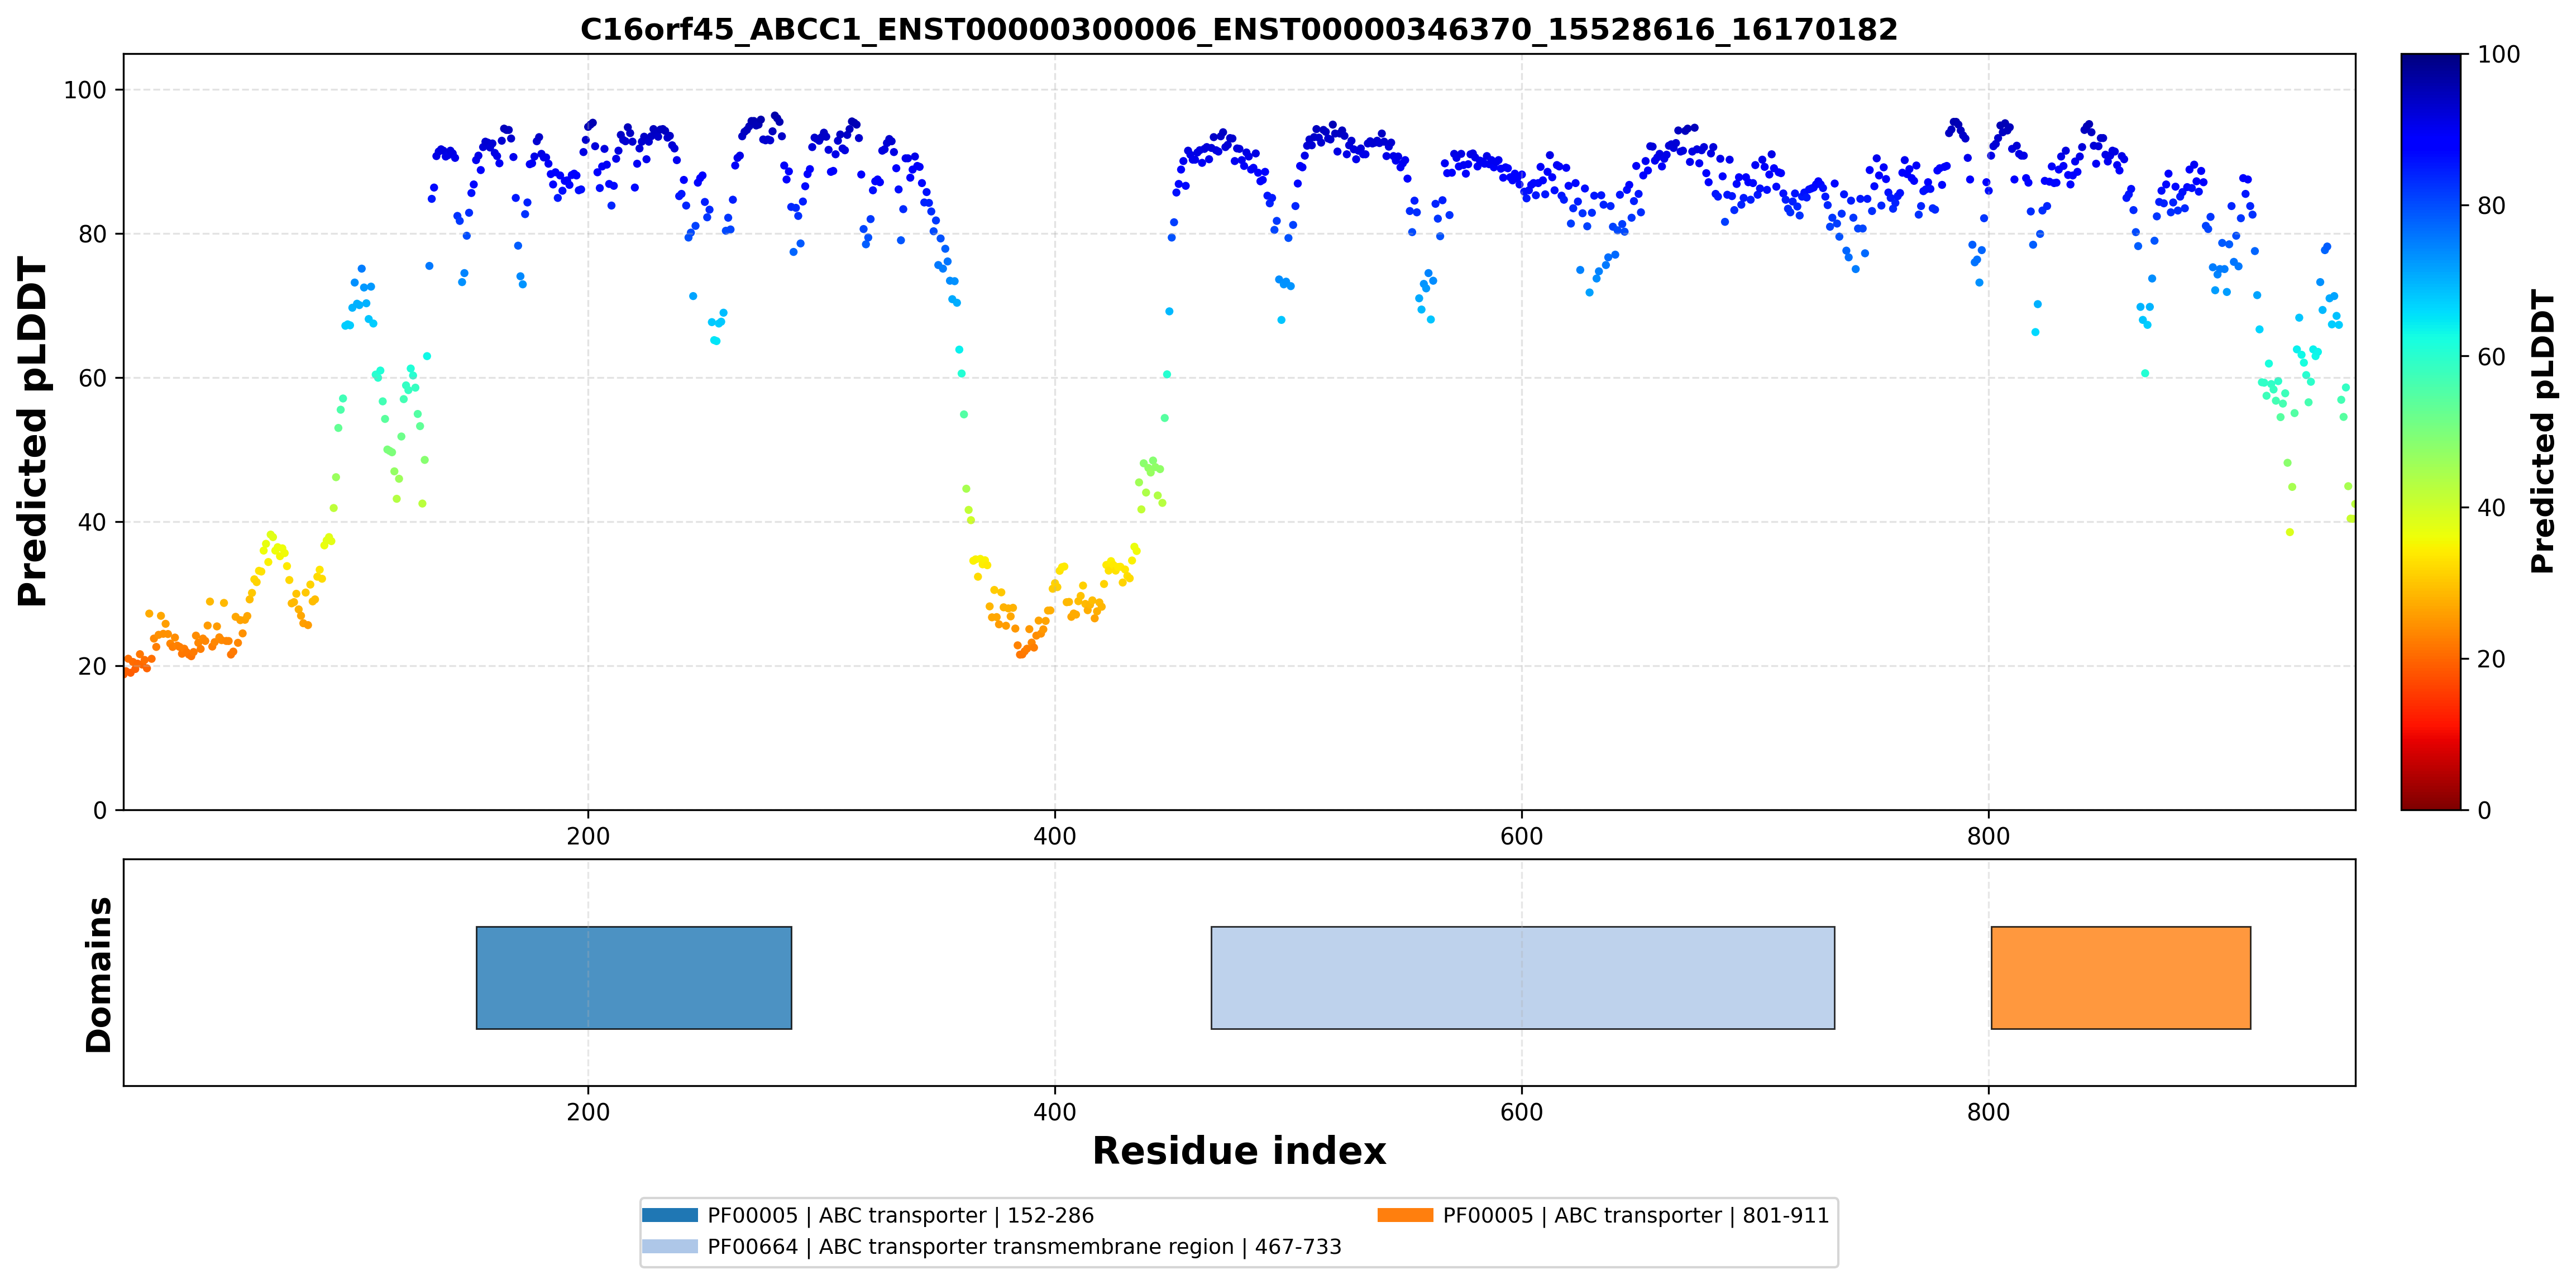2576x1284 pixels.
Task: Click the 800 x-axis tick below the domains panel
Action: coord(1988,1112)
